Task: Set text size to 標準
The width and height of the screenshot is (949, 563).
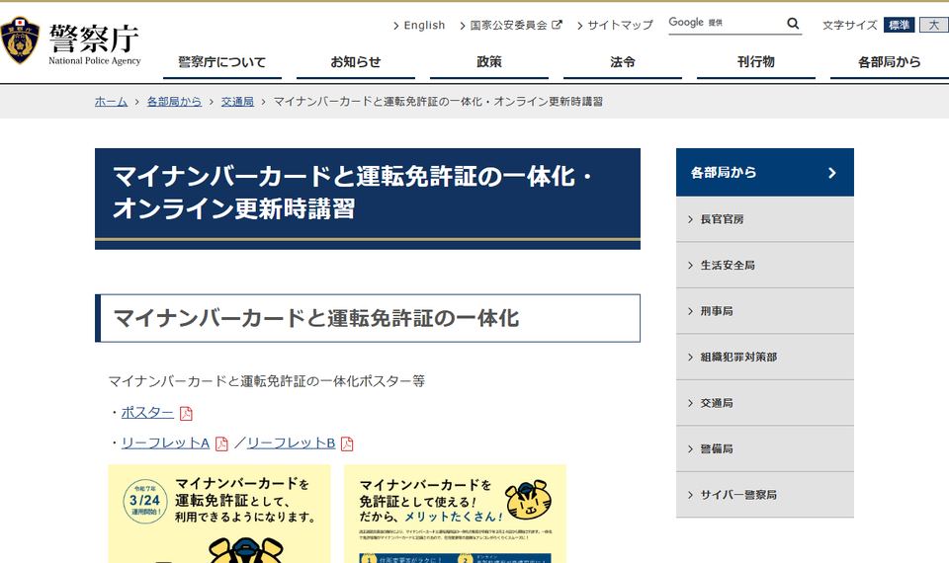Action: [899, 25]
